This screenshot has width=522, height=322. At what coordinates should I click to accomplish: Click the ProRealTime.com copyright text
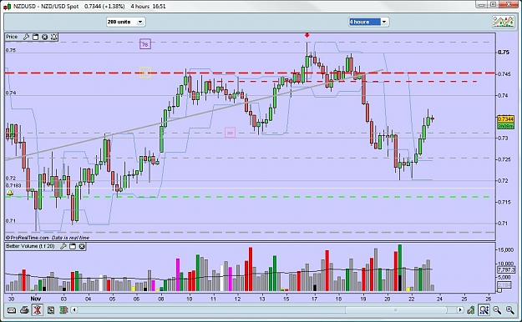tap(28, 238)
